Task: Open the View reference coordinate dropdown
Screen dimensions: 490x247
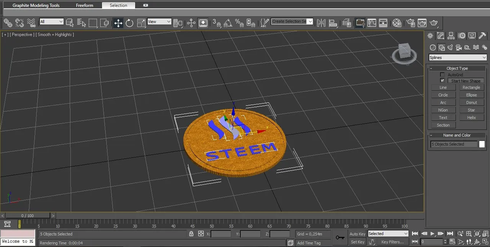Action: (159, 22)
